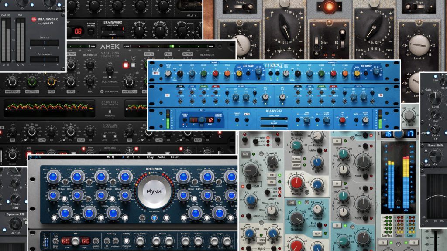
Task: Click the undo arrow in elysia toolbar
Action: (x=108, y=157)
